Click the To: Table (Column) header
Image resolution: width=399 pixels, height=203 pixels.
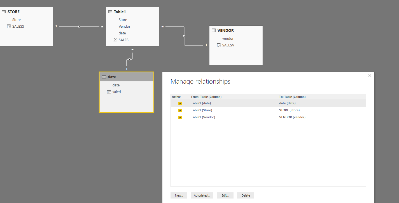(322, 97)
